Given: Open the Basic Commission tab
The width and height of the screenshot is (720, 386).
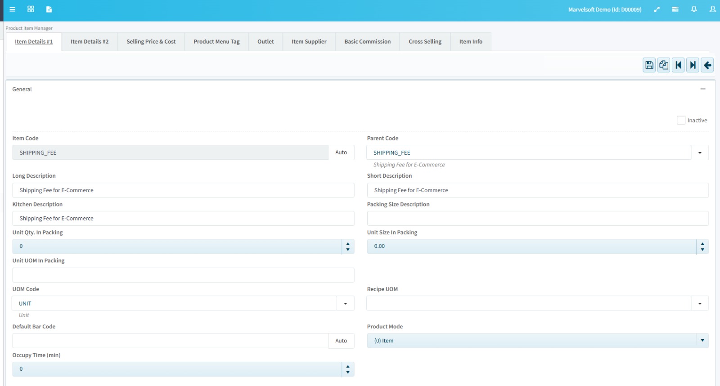Looking at the screenshot, I should pyautogui.click(x=368, y=41).
